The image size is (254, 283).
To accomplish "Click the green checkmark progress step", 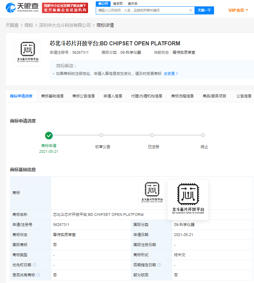I will 49,135.
